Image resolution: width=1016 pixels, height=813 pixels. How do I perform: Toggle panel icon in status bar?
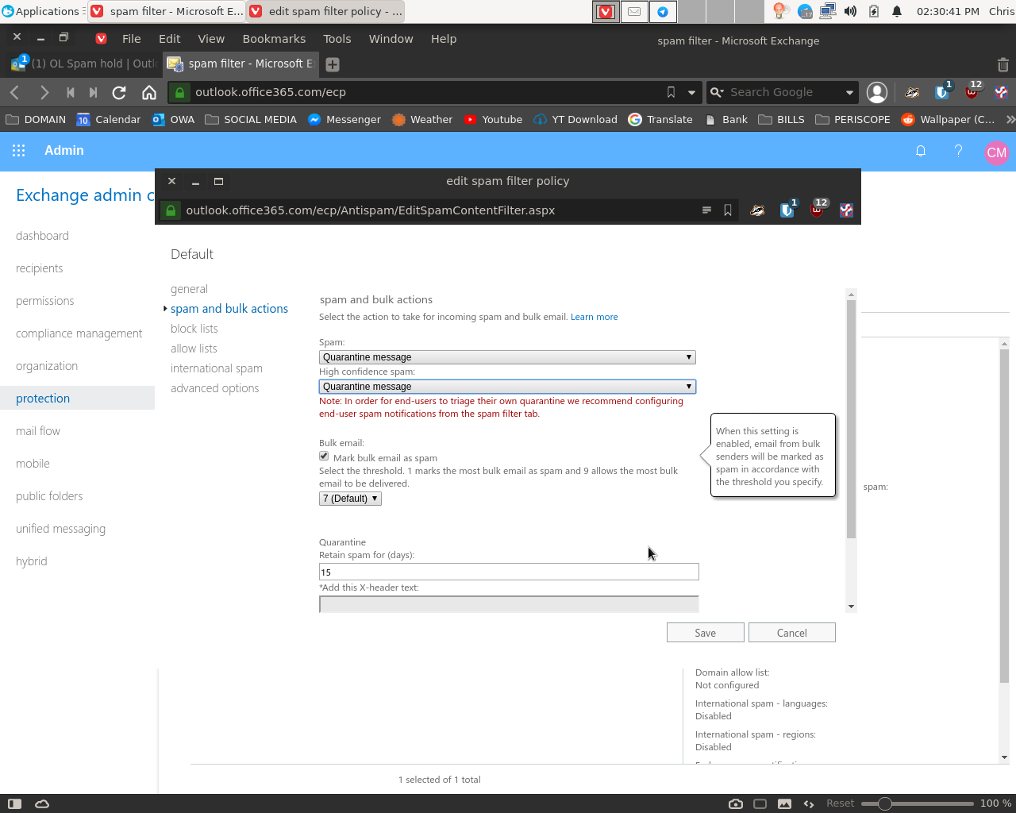coord(14,803)
